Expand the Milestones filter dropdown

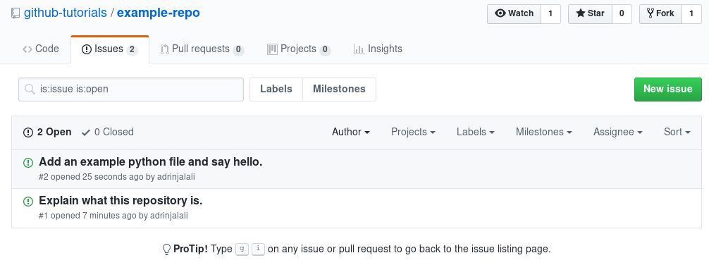click(544, 132)
